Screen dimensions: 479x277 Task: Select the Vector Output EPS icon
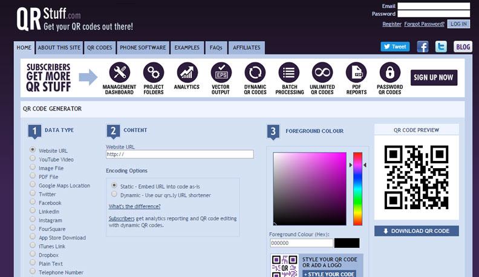(221, 73)
